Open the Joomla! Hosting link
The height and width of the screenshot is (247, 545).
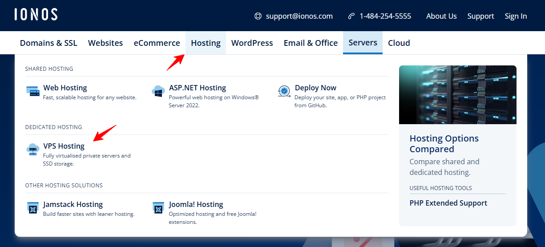(196, 204)
